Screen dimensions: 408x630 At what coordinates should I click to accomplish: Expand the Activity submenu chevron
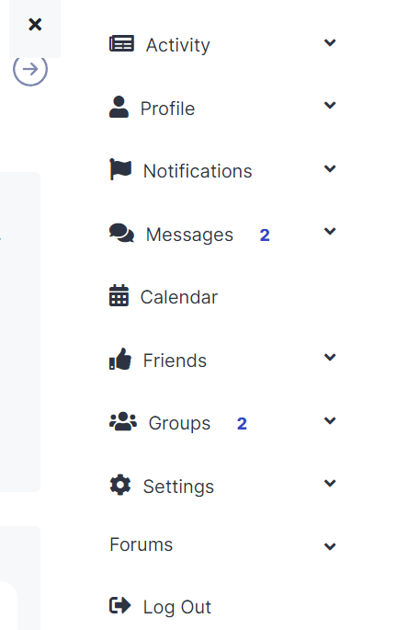click(330, 42)
